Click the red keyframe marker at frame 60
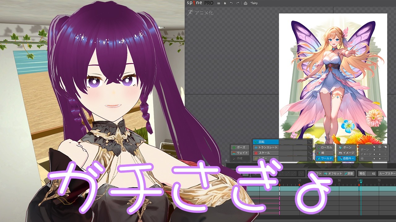Viewport: 396px width, 222px height. [x=359, y=184]
